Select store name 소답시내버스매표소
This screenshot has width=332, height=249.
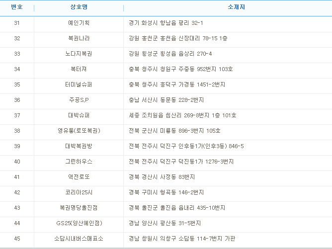pos(79,239)
